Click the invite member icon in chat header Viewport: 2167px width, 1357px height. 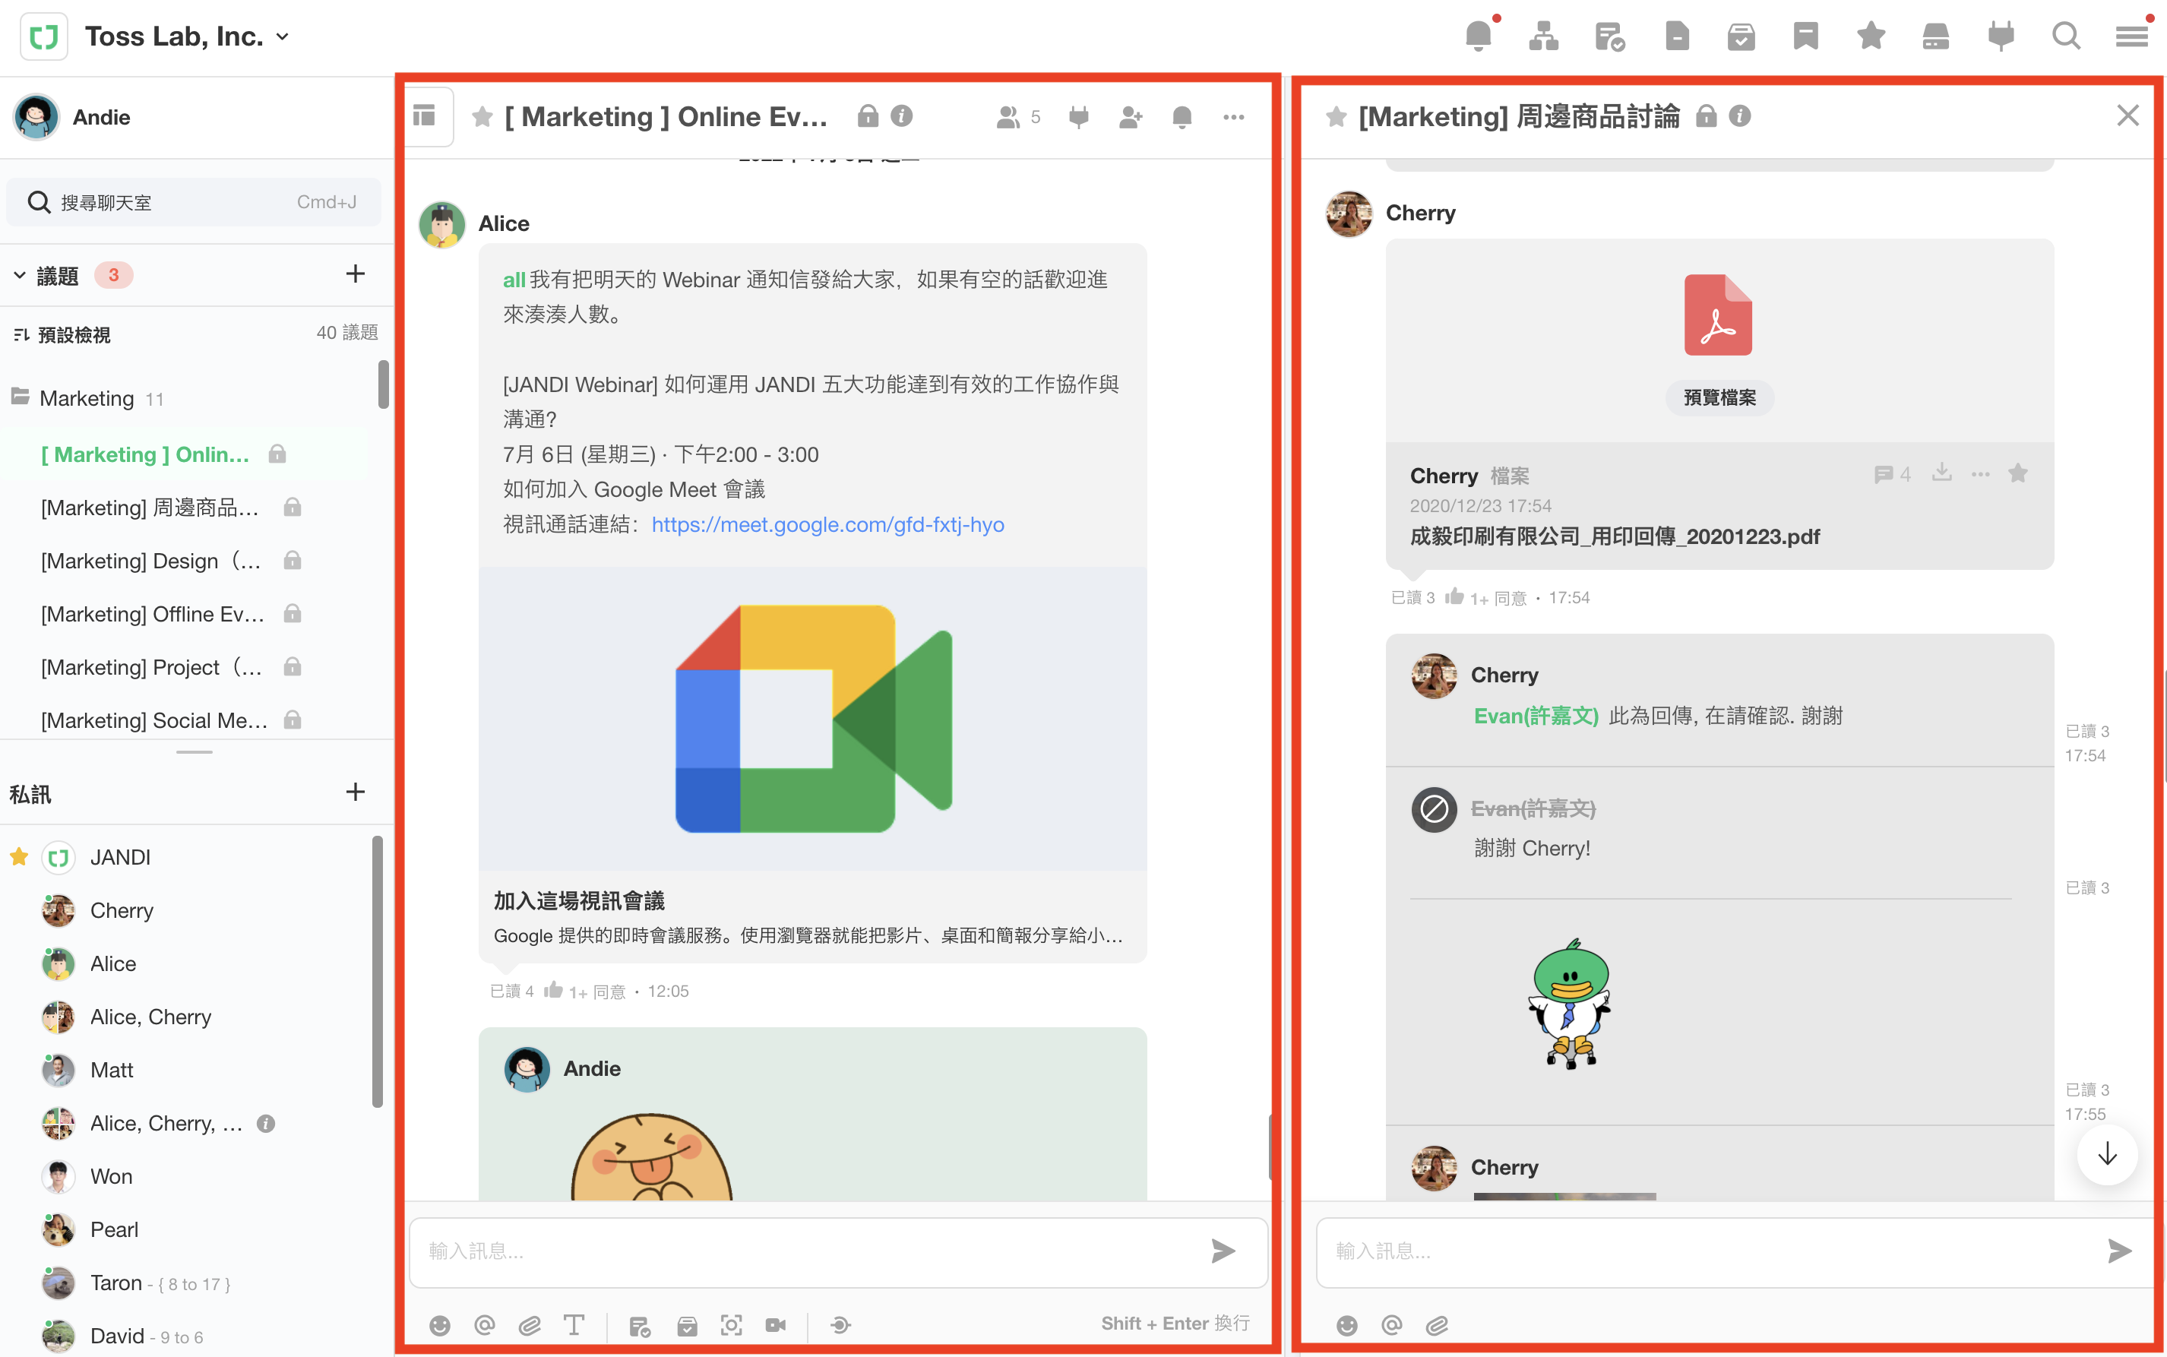(x=1131, y=117)
